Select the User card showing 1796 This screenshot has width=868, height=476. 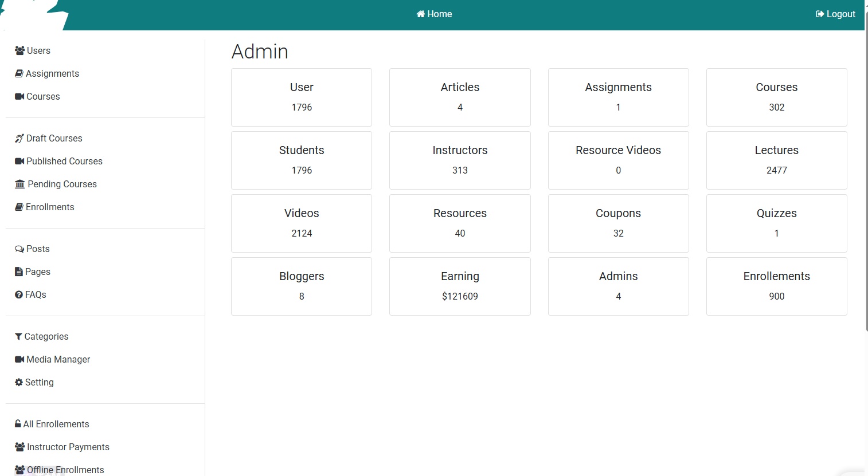coord(302,97)
